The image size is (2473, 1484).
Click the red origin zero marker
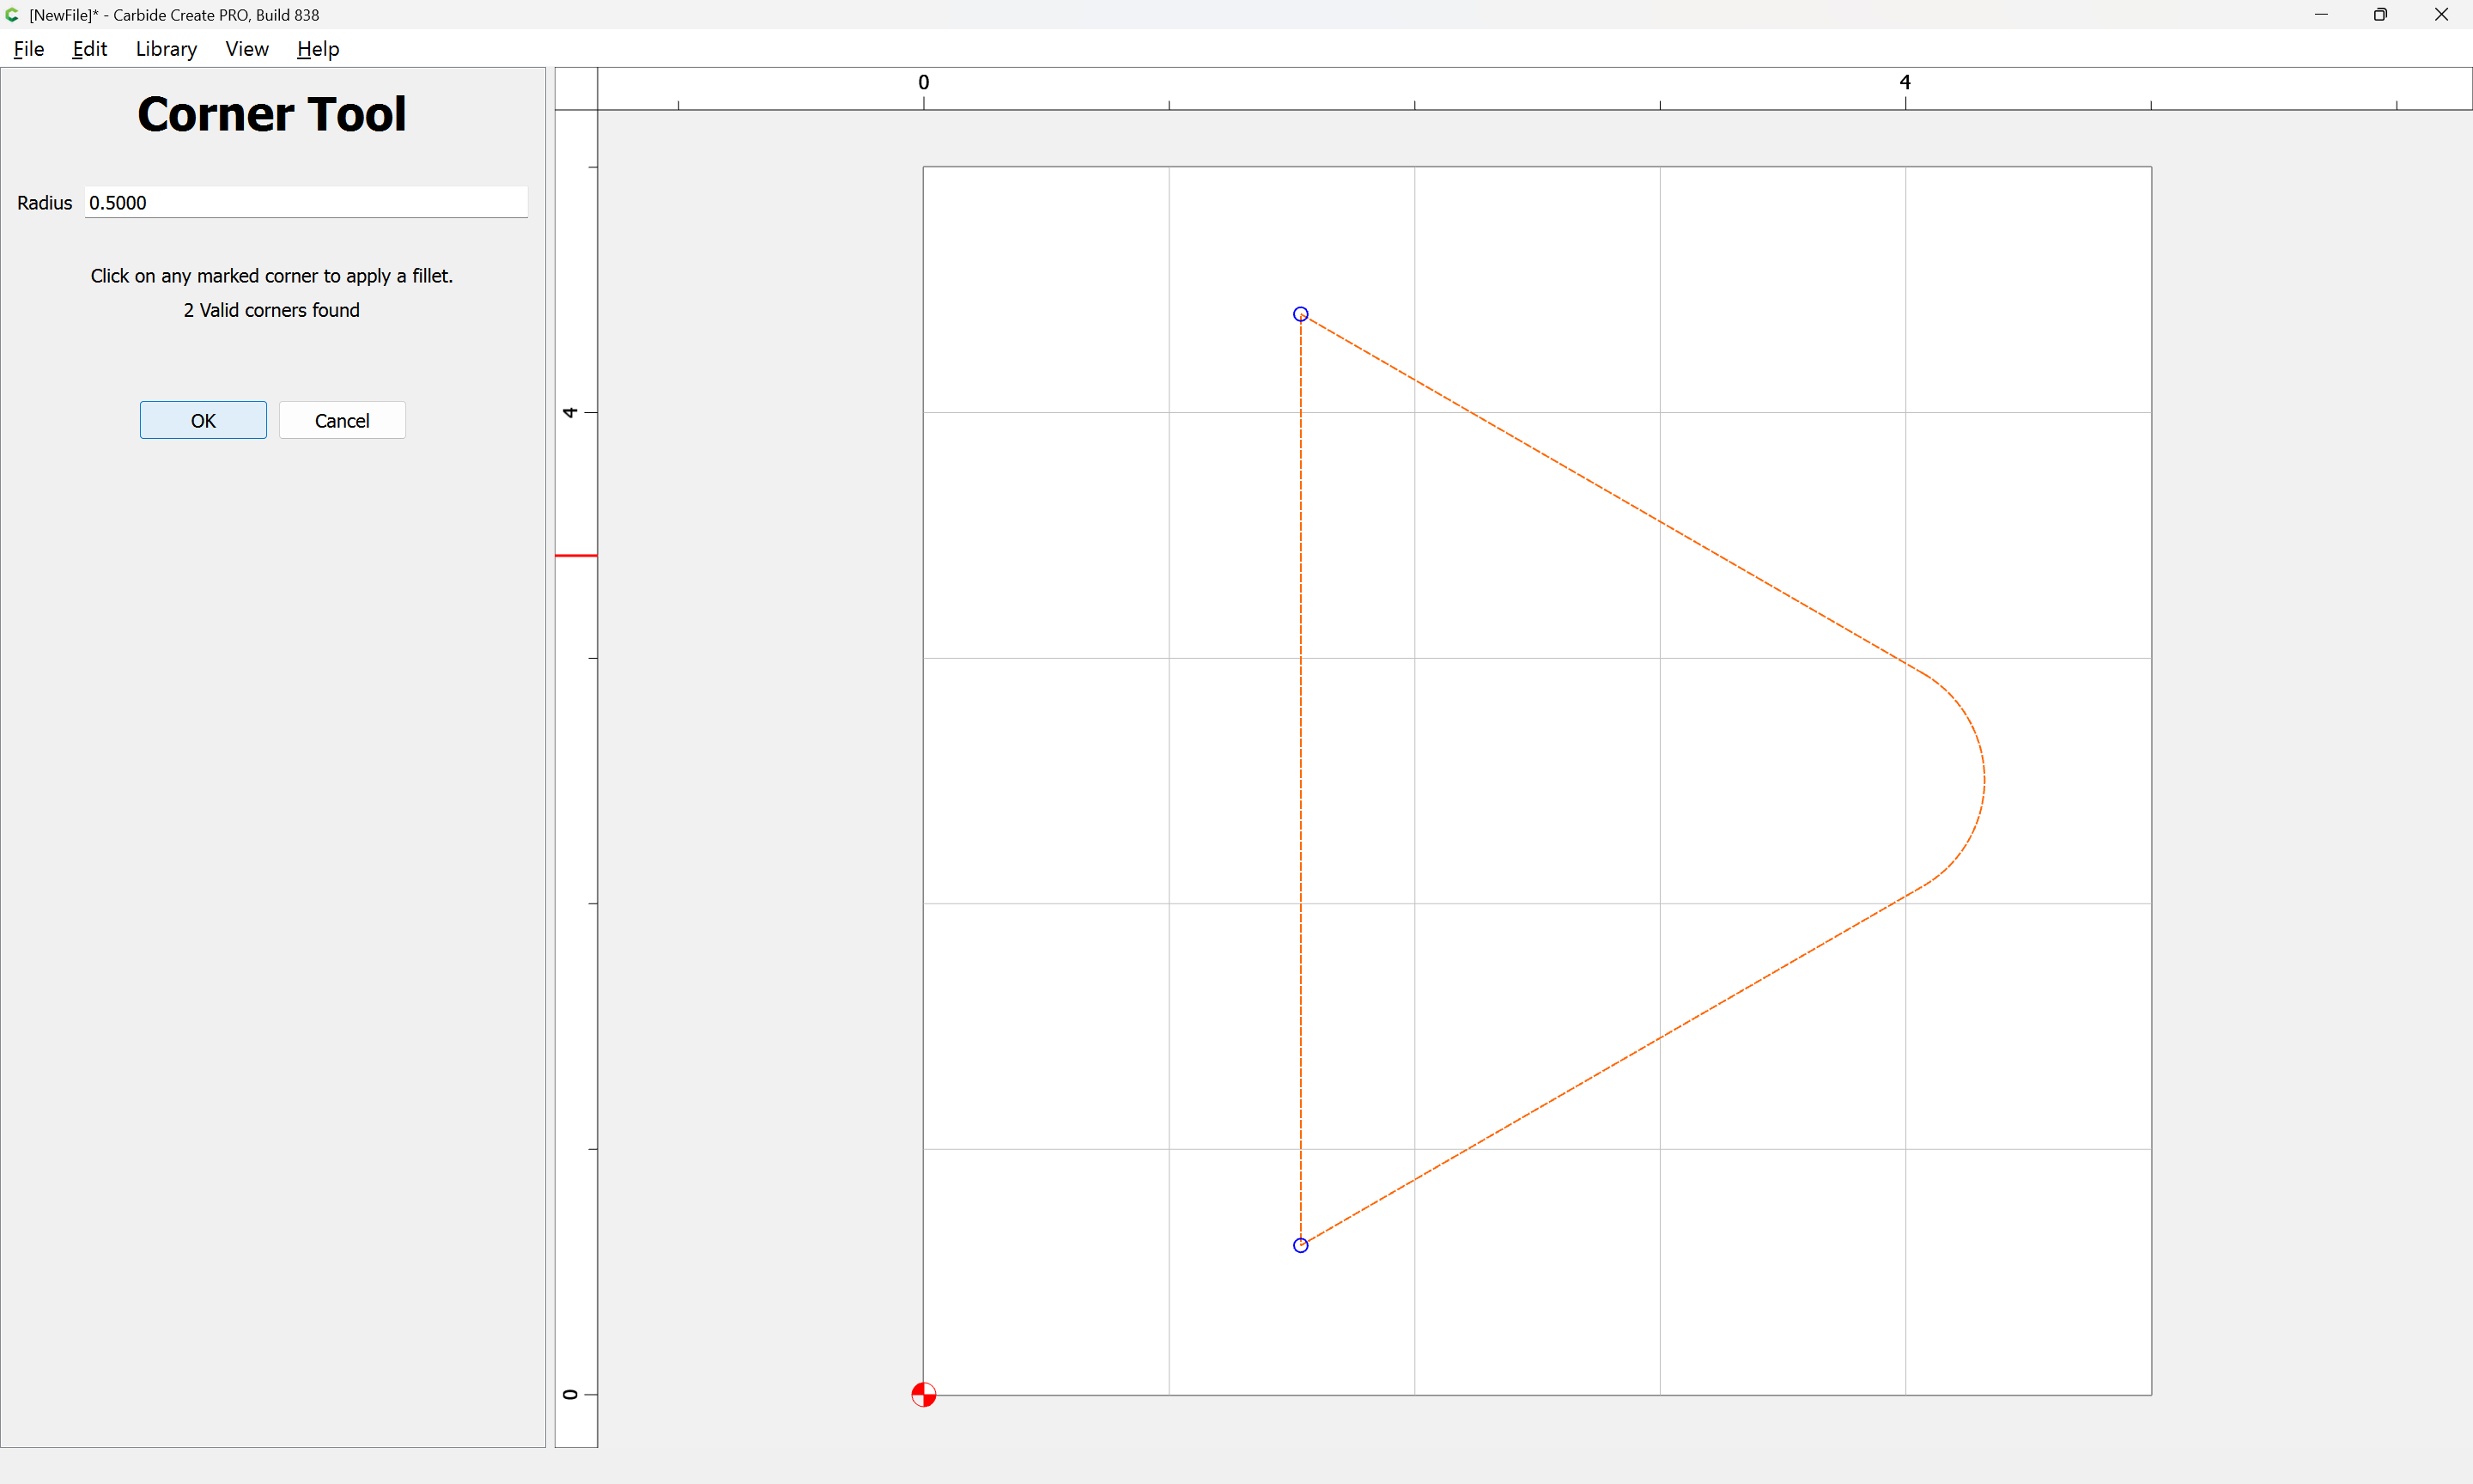coord(924,1394)
